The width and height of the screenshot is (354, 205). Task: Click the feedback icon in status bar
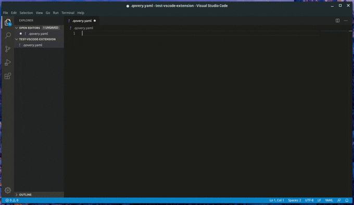coord(339,200)
